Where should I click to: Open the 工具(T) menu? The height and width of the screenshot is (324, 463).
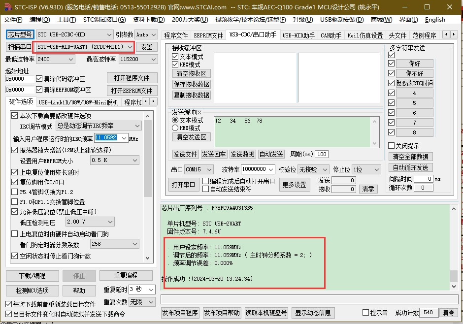[66, 20]
